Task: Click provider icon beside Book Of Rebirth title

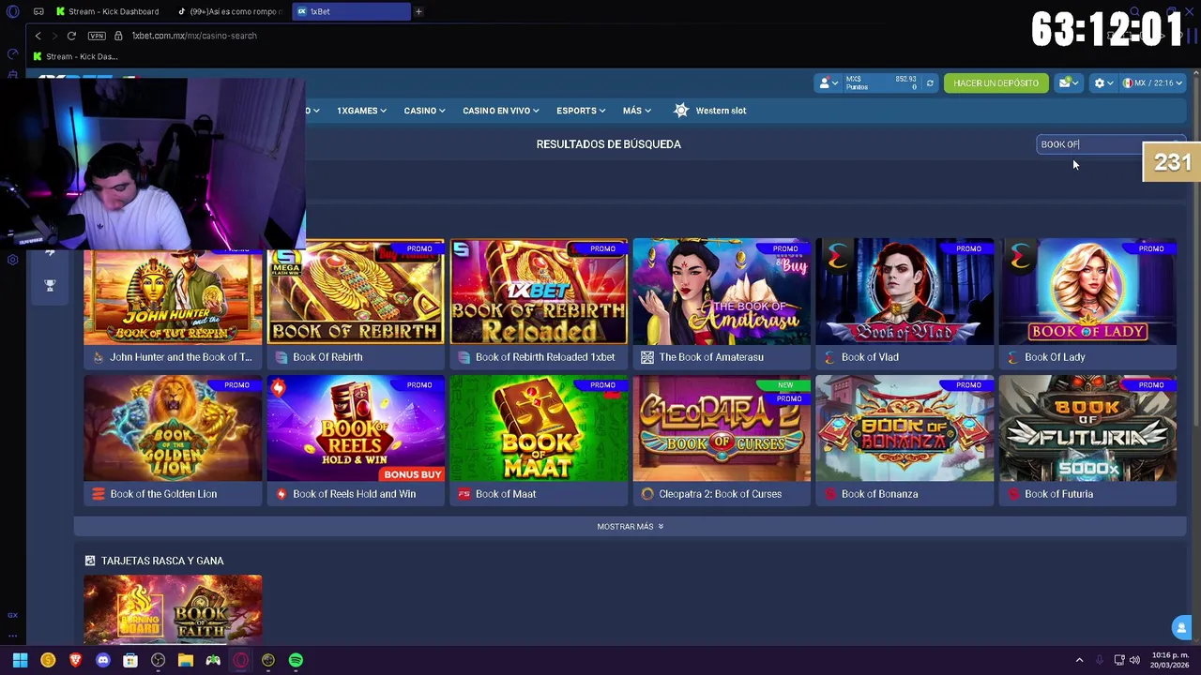Action: pos(281,357)
